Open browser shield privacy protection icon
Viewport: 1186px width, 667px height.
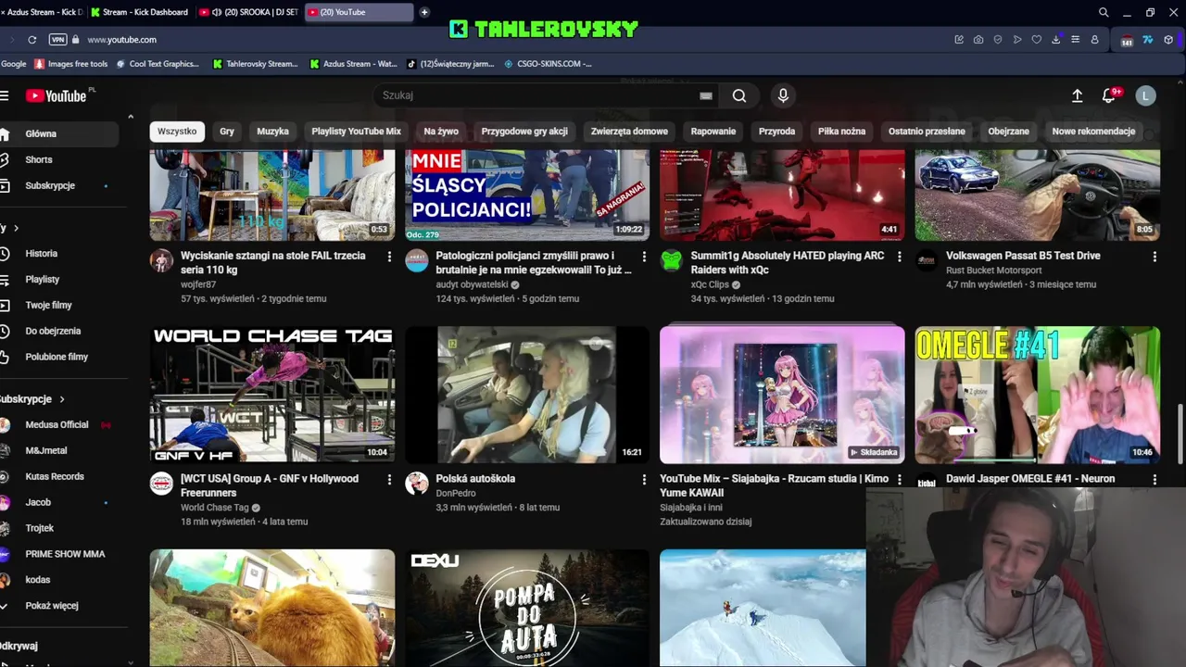998,40
